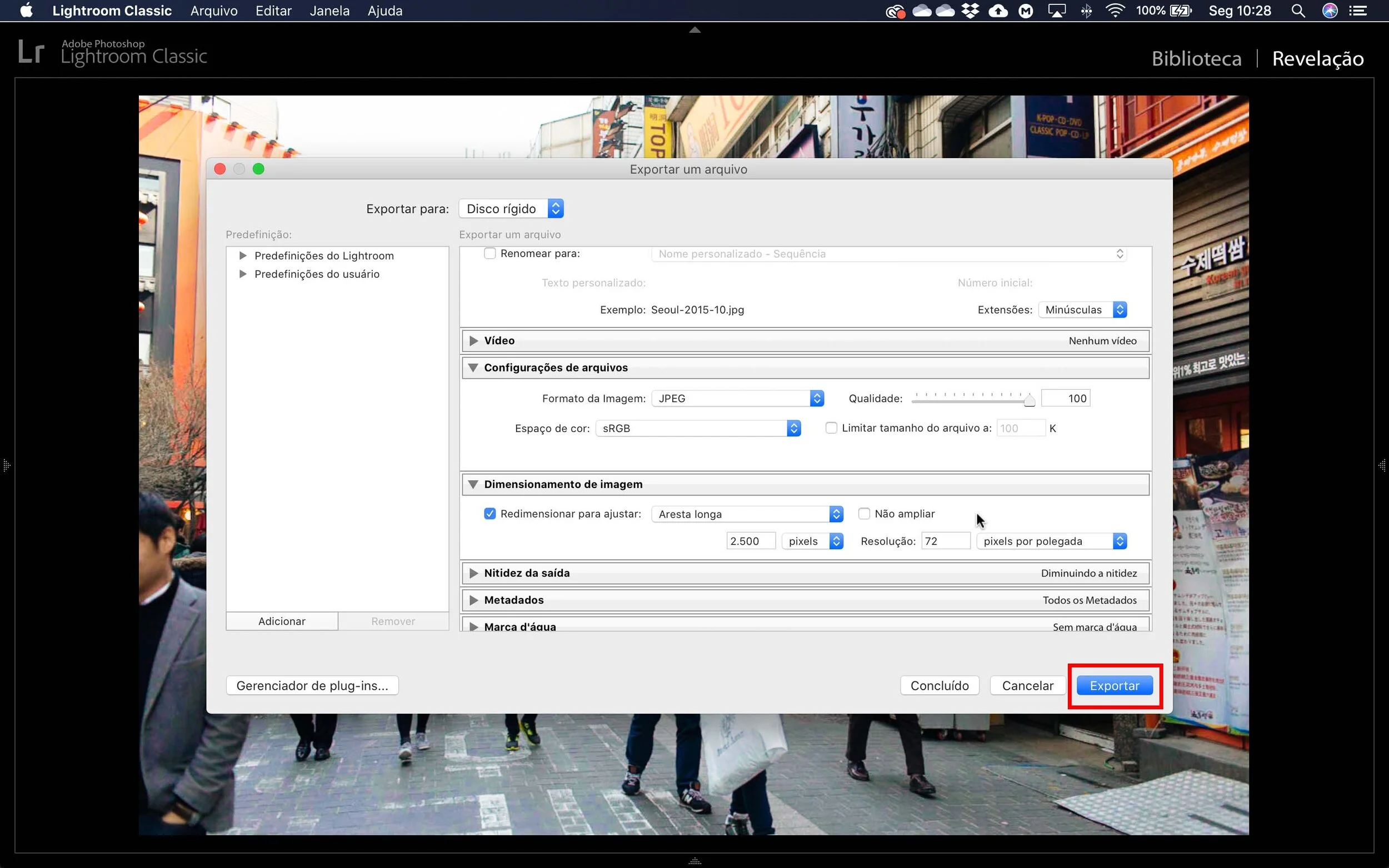Click the Creative Cloud menu bar icon

pyautogui.click(x=895, y=11)
